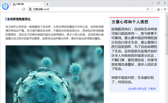The width and height of the screenshot is (168, 103).
Task: Go back with the back arrow
Action: [13, 9]
